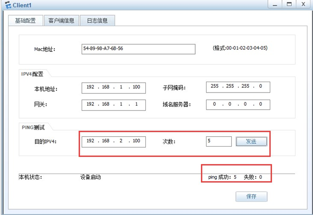Click the 目的IPV4 label

pyautogui.click(x=46, y=141)
